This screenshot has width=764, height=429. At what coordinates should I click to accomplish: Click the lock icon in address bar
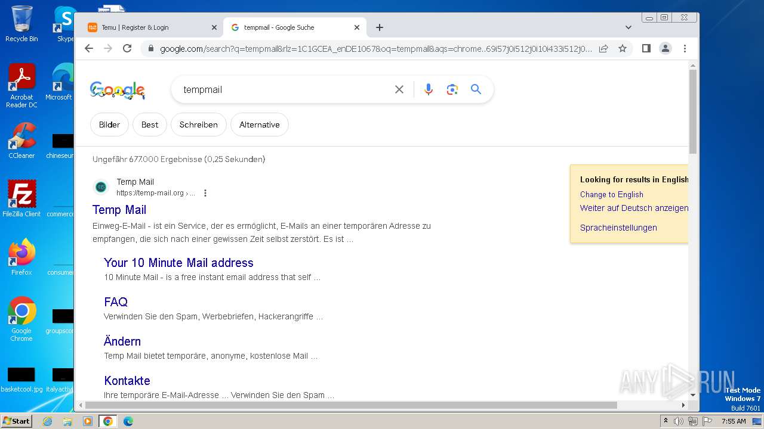(151, 49)
